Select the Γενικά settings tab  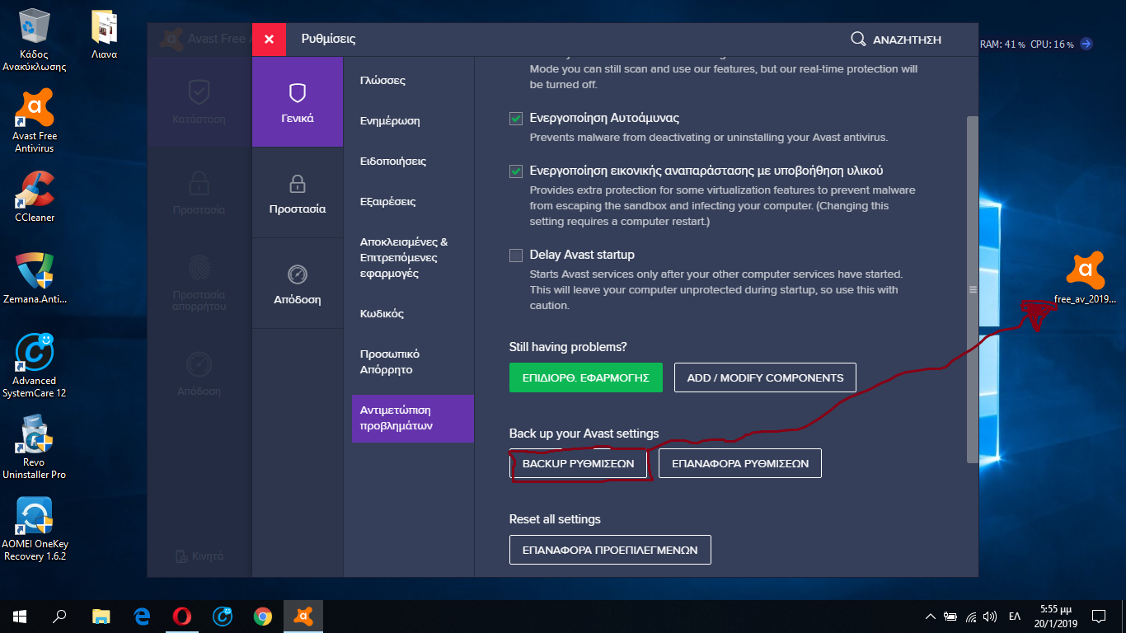[x=298, y=102]
